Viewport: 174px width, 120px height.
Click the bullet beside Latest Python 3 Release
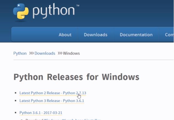point(15,101)
